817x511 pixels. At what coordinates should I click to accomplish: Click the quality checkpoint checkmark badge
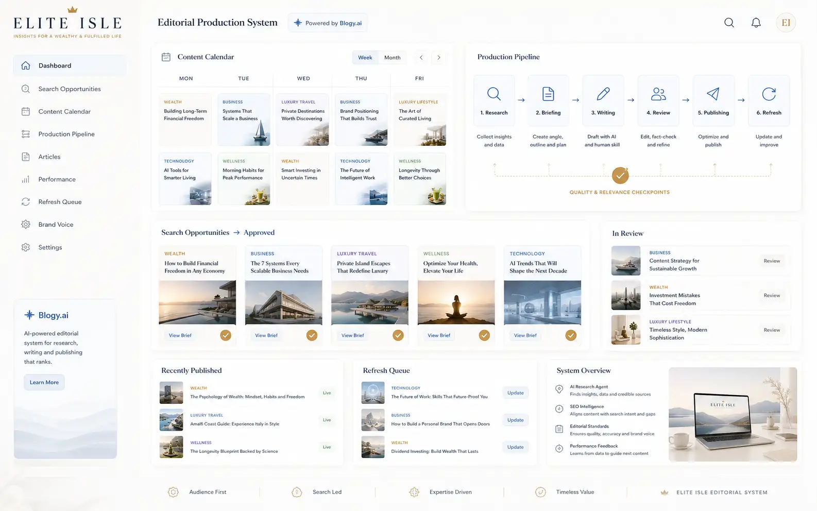click(620, 176)
